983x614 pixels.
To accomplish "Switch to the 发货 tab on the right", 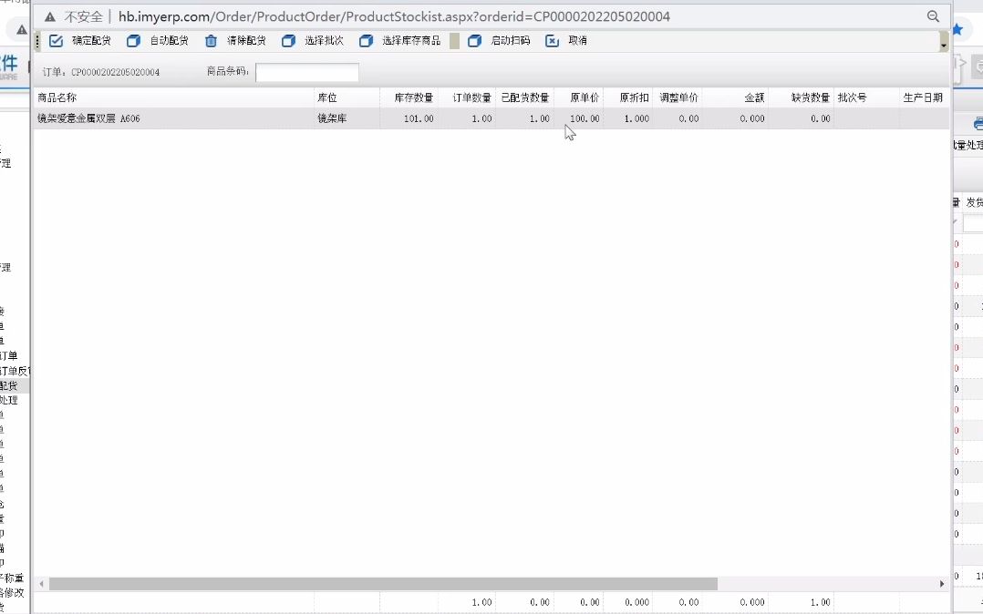I will pyautogui.click(x=976, y=201).
